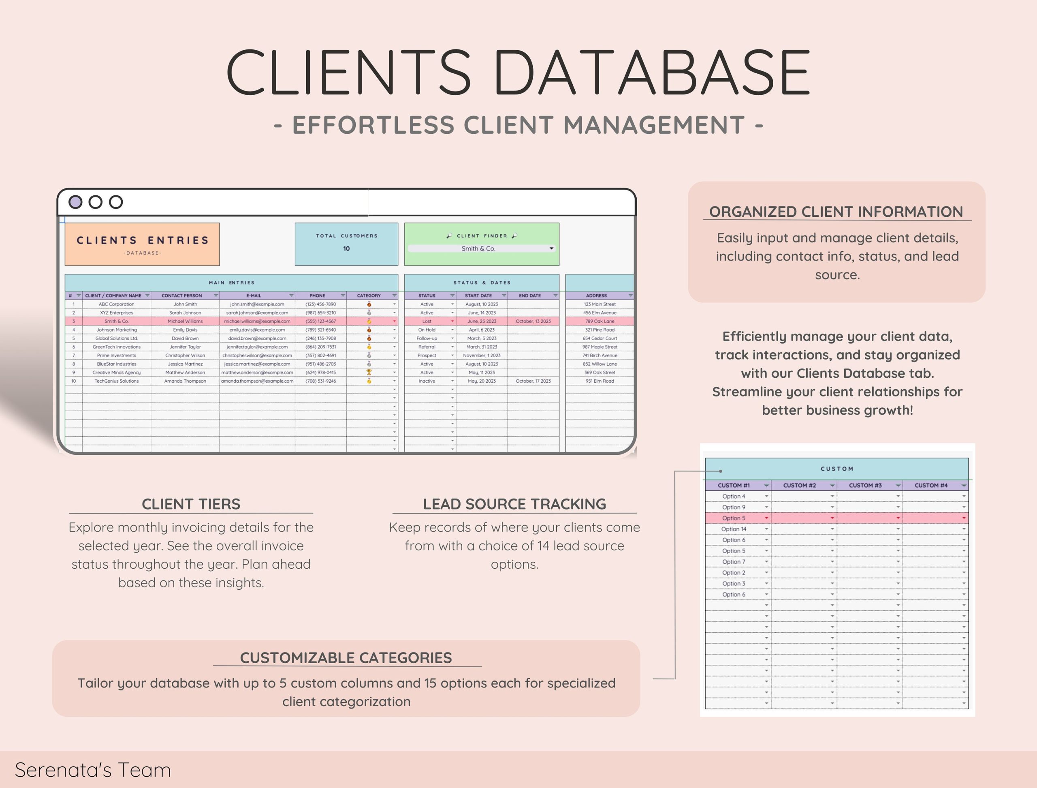This screenshot has width=1037, height=788.
Task: Click the cell 'john.smith@example.com'
Action: (257, 304)
